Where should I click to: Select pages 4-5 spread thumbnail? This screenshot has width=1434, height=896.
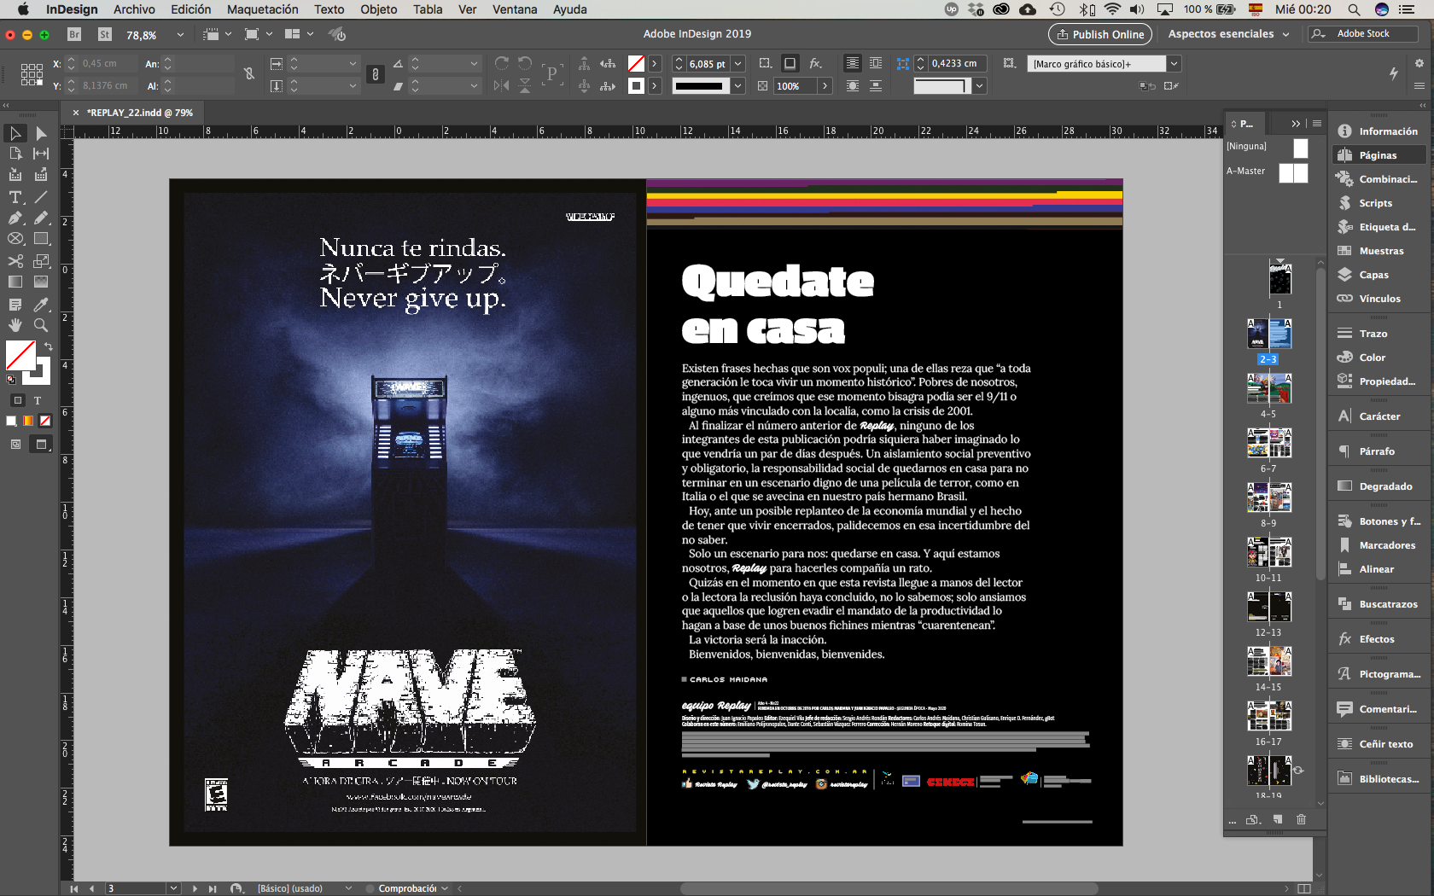click(1268, 388)
